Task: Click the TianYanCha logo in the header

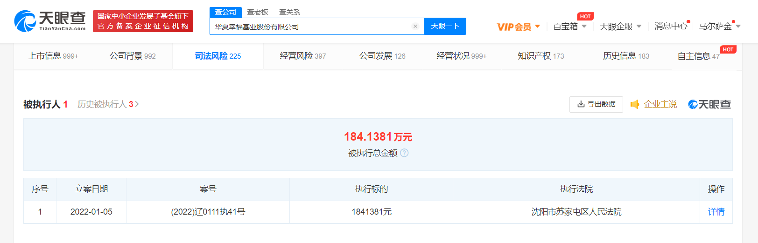Action: (50, 21)
